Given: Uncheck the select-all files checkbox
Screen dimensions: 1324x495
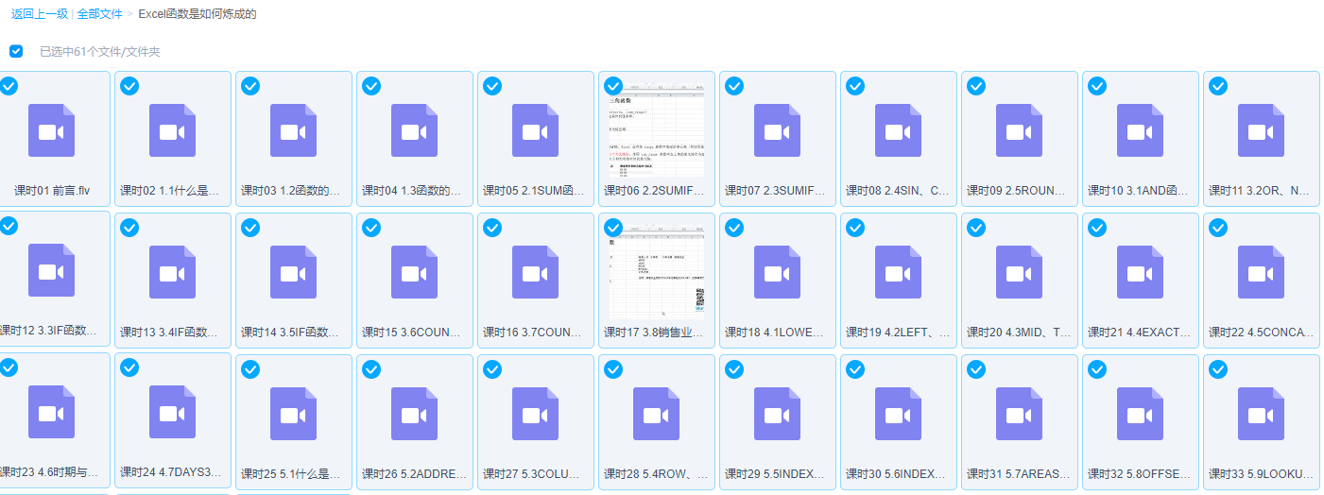Looking at the screenshot, I should [16, 51].
